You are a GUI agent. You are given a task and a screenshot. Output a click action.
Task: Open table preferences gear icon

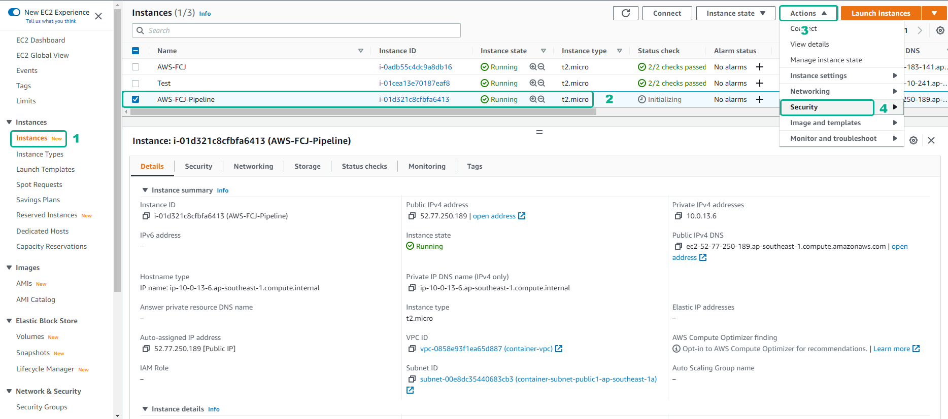pyautogui.click(x=940, y=30)
